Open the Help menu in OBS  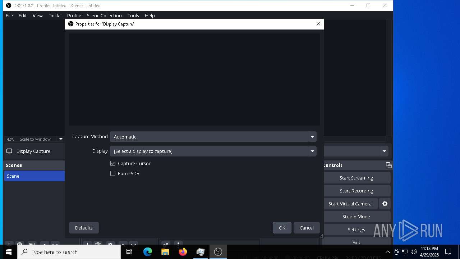[150, 15]
